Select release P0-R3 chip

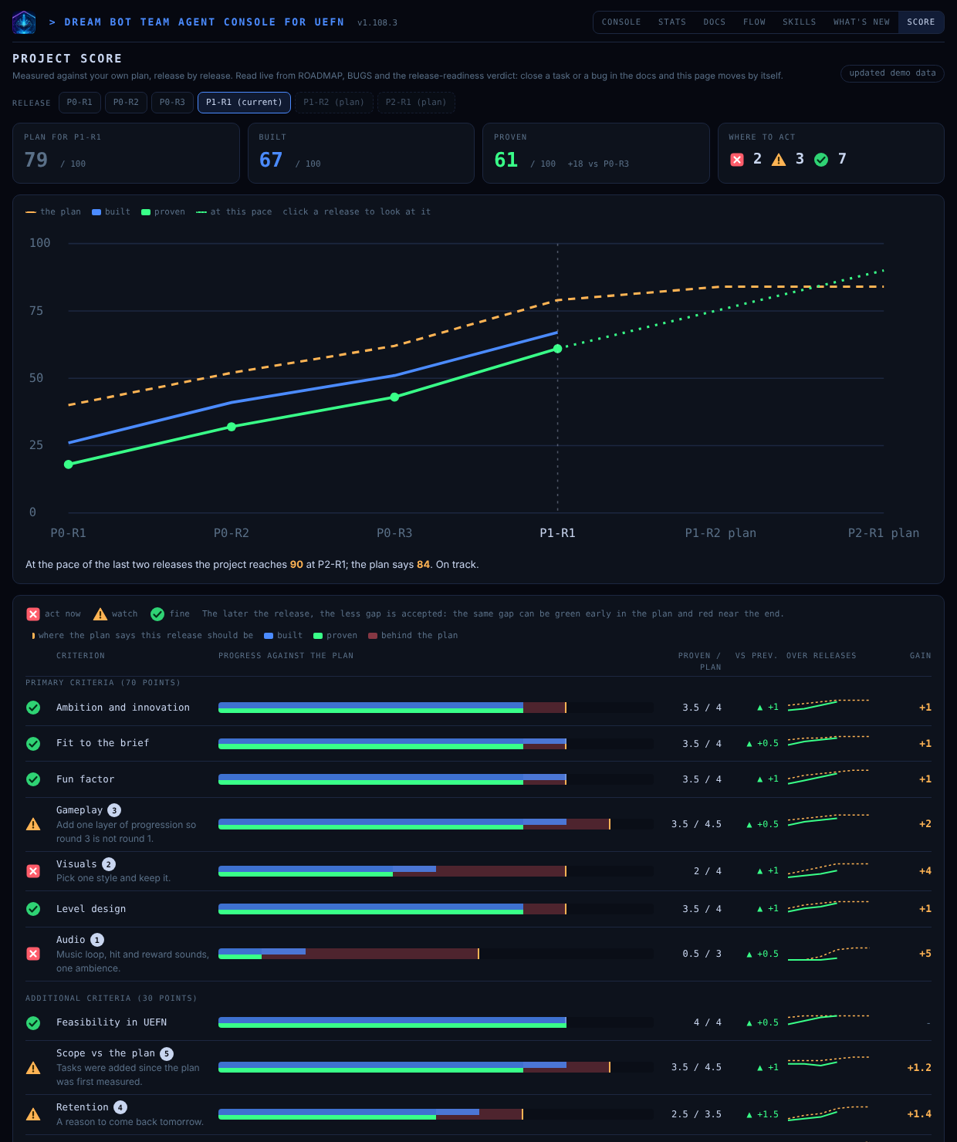pyautogui.click(x=172, y=103)
